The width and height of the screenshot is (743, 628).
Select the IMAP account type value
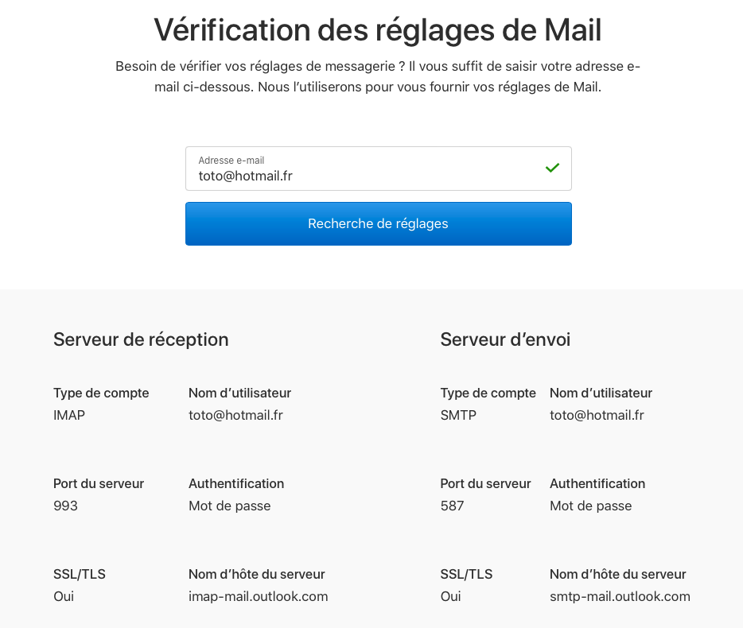tap(69, 415)
